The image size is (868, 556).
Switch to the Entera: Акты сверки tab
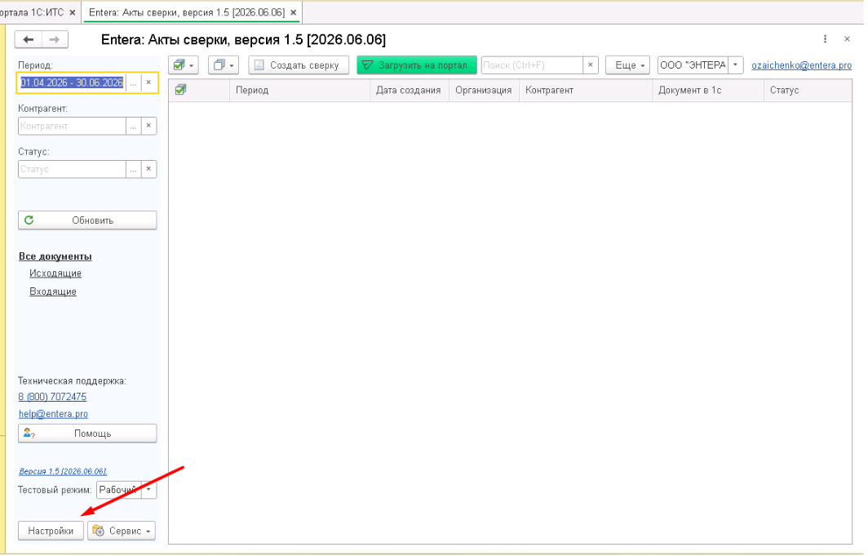point(187,12)
